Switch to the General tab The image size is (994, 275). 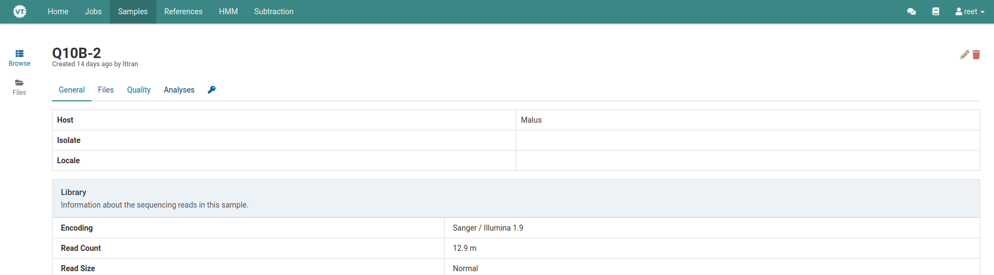click(72, 90)
